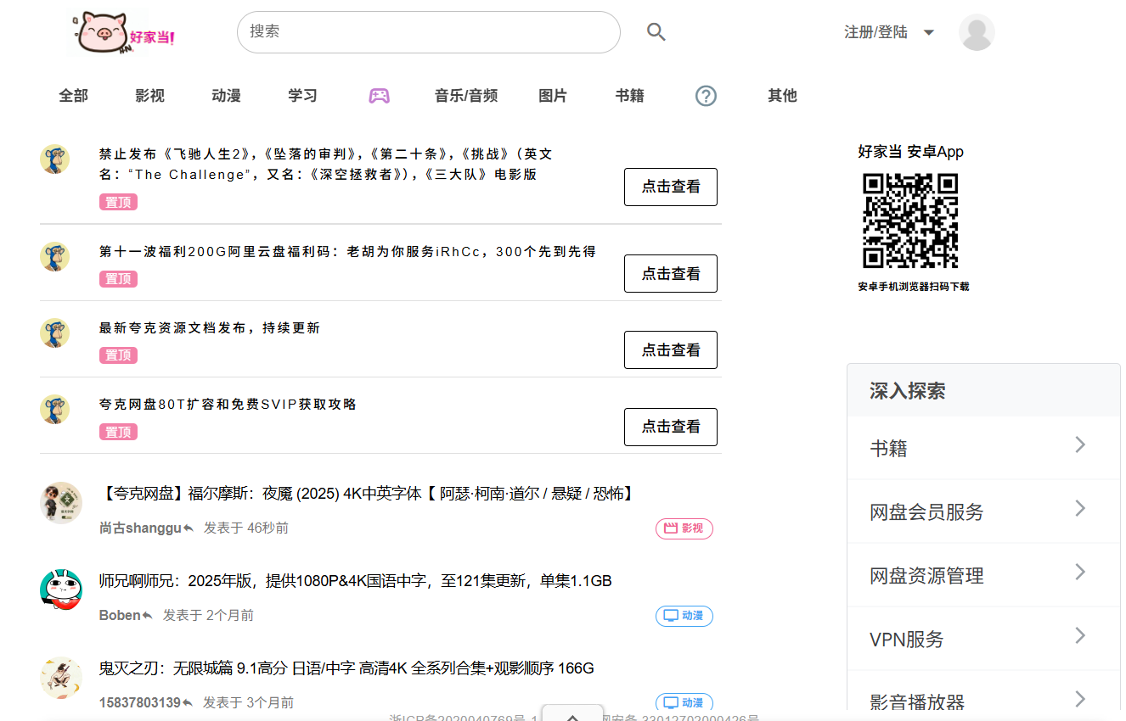Switch to the 影视 category tab
Screen dimensions: 1126x721
click(149, 96)
